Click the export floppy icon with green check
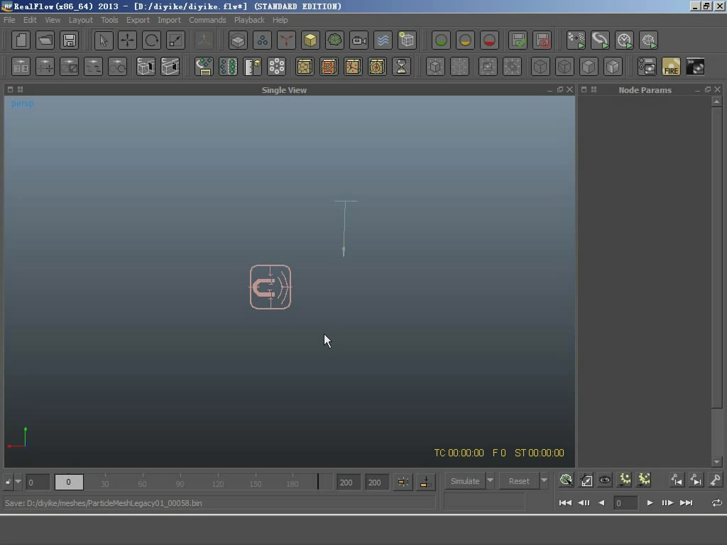This screenshot has width=727, height=545. click(x=518, y=40)
